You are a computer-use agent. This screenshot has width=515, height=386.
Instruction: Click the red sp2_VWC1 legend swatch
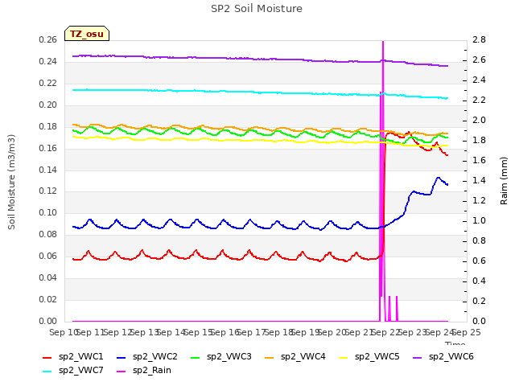coord(47,357)
